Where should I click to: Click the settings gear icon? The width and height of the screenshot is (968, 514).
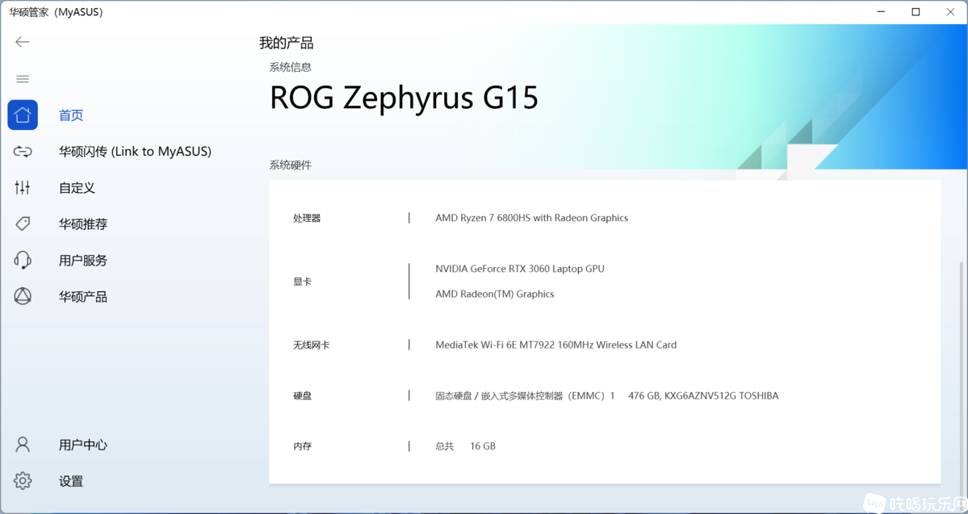tap(23, 481)
